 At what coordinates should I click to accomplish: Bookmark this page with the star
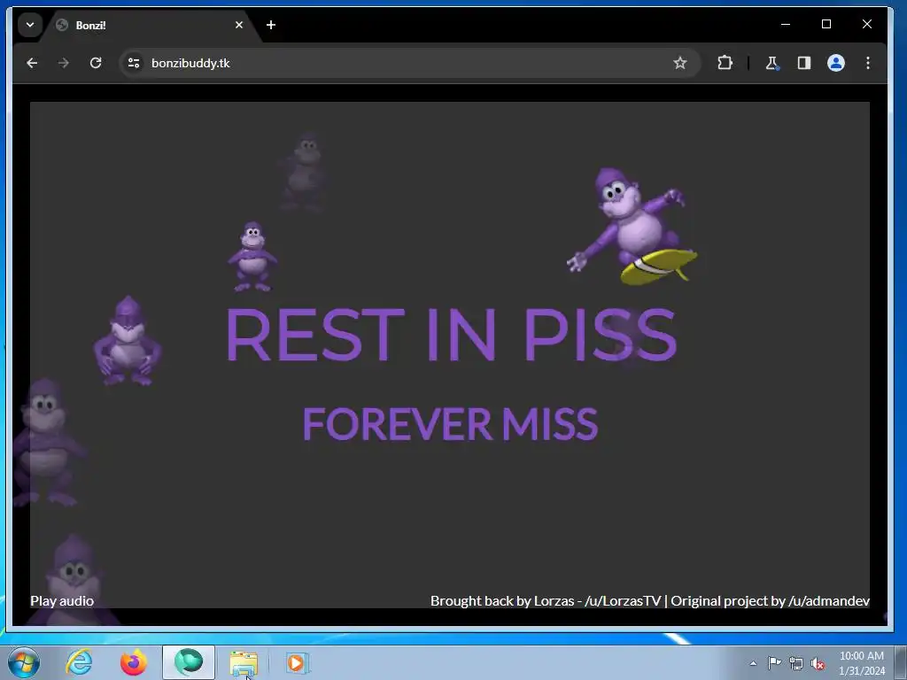point(679,63)
